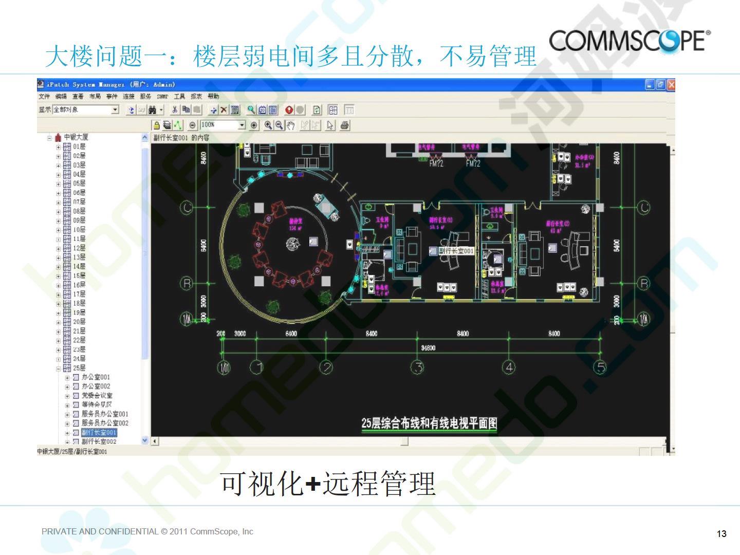
Task: Click the panel list icon before red alert
Action: (273, 110)
